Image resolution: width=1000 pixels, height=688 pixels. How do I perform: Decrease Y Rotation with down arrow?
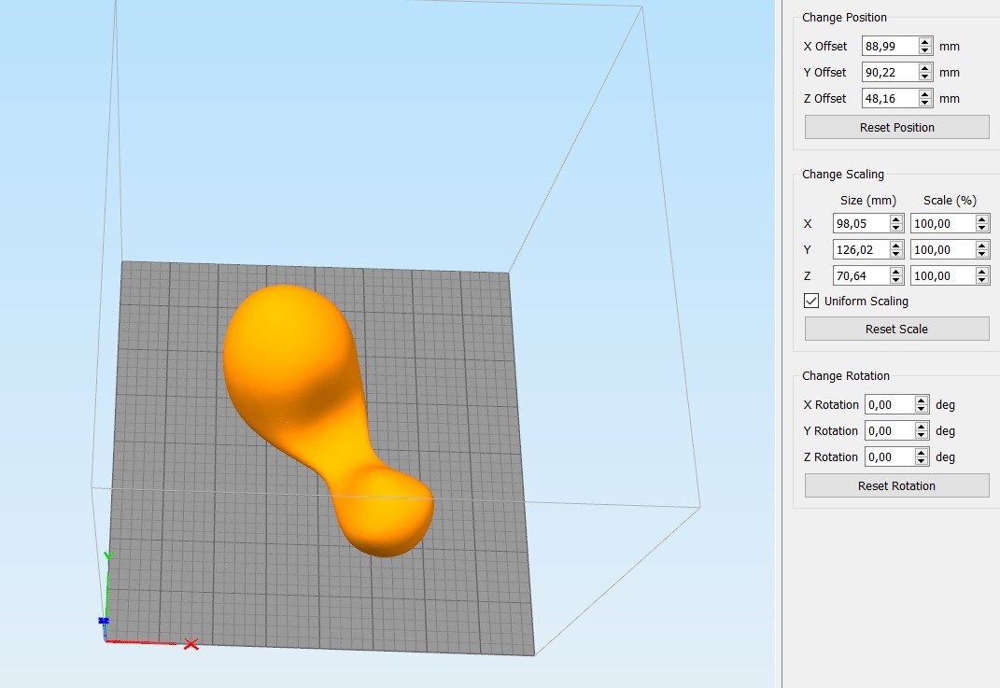tap(921, 435)
